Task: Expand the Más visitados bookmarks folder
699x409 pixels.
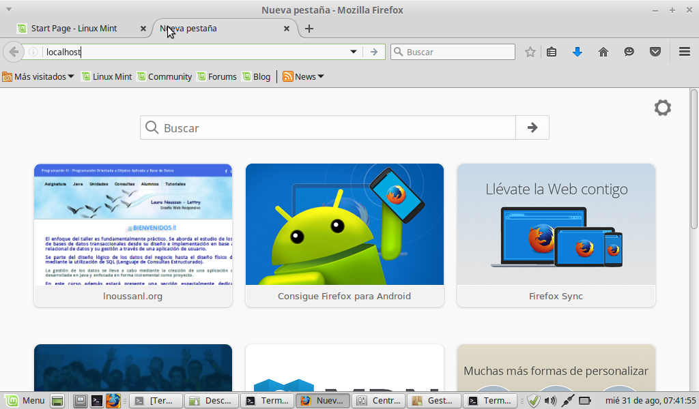Action: click(38, 76)
